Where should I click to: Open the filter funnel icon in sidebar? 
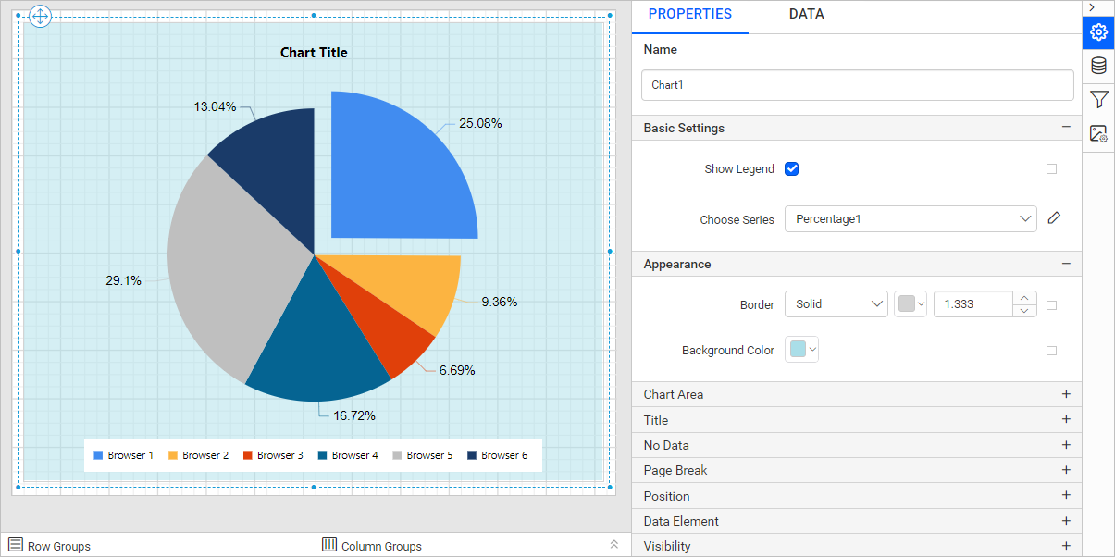pos(1098,99)
